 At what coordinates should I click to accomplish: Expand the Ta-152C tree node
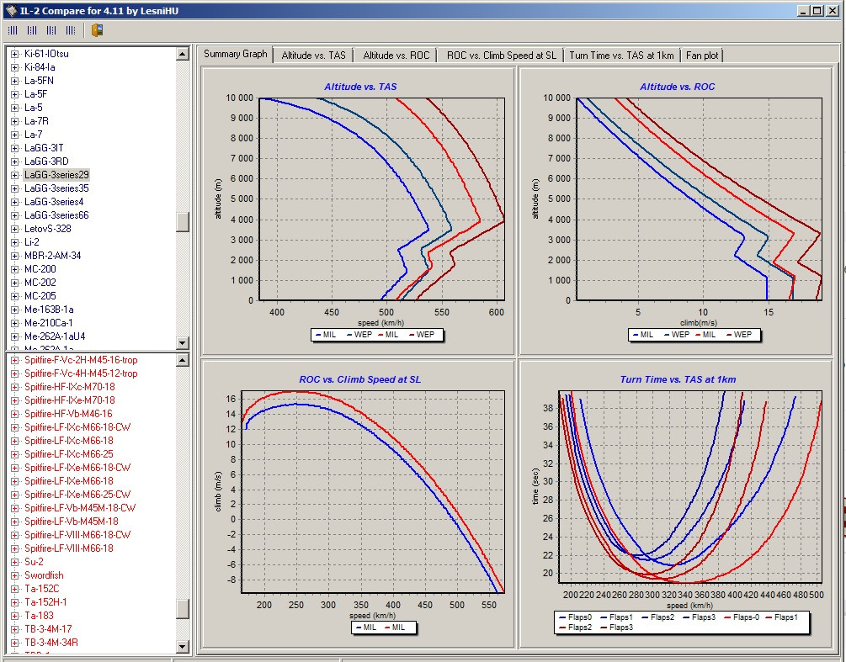coord(14,589)
